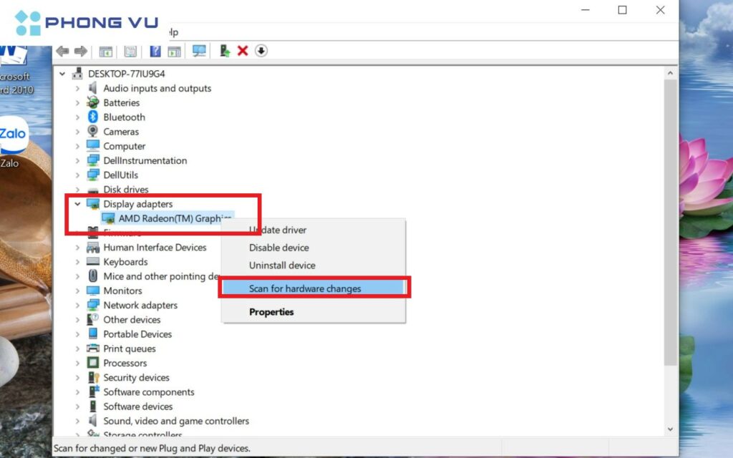This screenshot has height=458, width=733.
Task: Choose Scan for hardware changes in context menu
Action: pyautogui.click(x=305, y=288)
